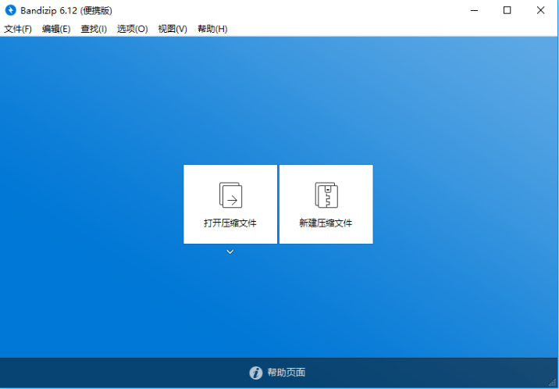
Task: Click the Bandizip logo in title bar
Action: [11, 10]
